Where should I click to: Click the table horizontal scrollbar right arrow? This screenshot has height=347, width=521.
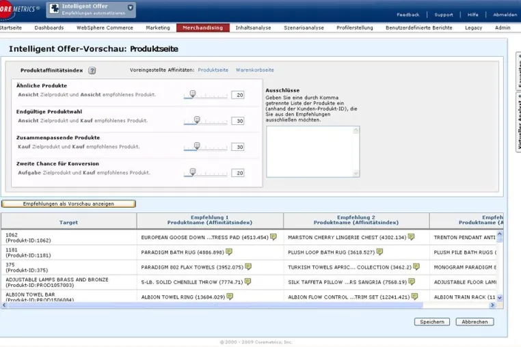click(492, 305)
